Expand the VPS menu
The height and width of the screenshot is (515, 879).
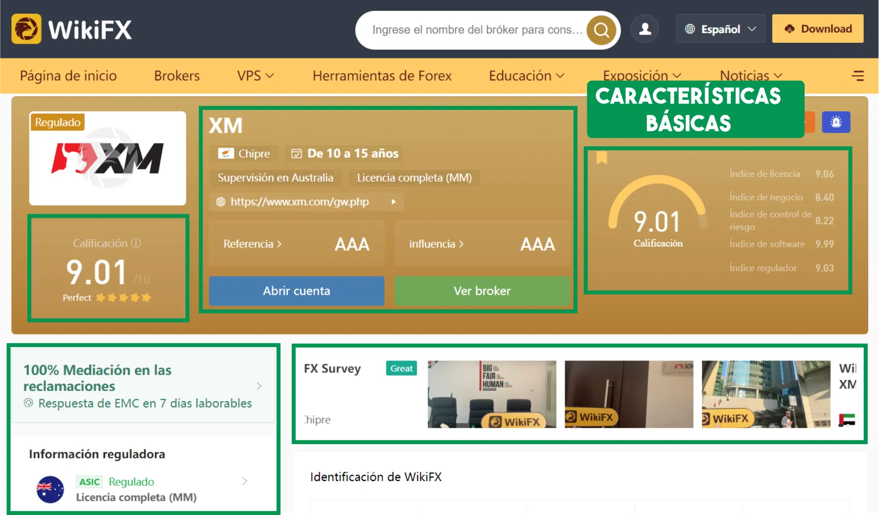coord(255,76)
